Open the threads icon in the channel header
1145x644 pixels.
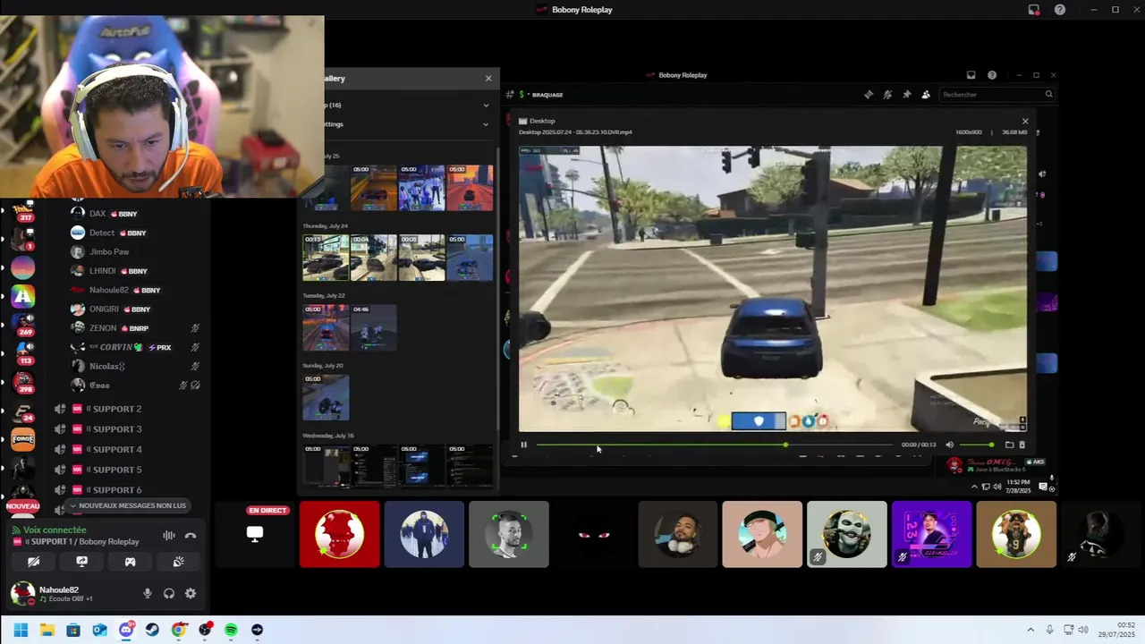point(869,95)
